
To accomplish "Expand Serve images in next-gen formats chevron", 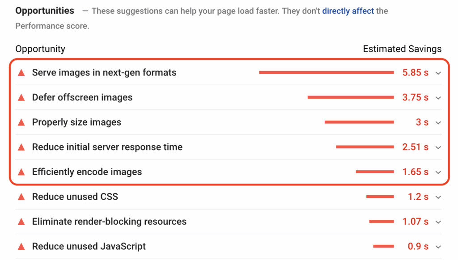I will click(438, 73).
